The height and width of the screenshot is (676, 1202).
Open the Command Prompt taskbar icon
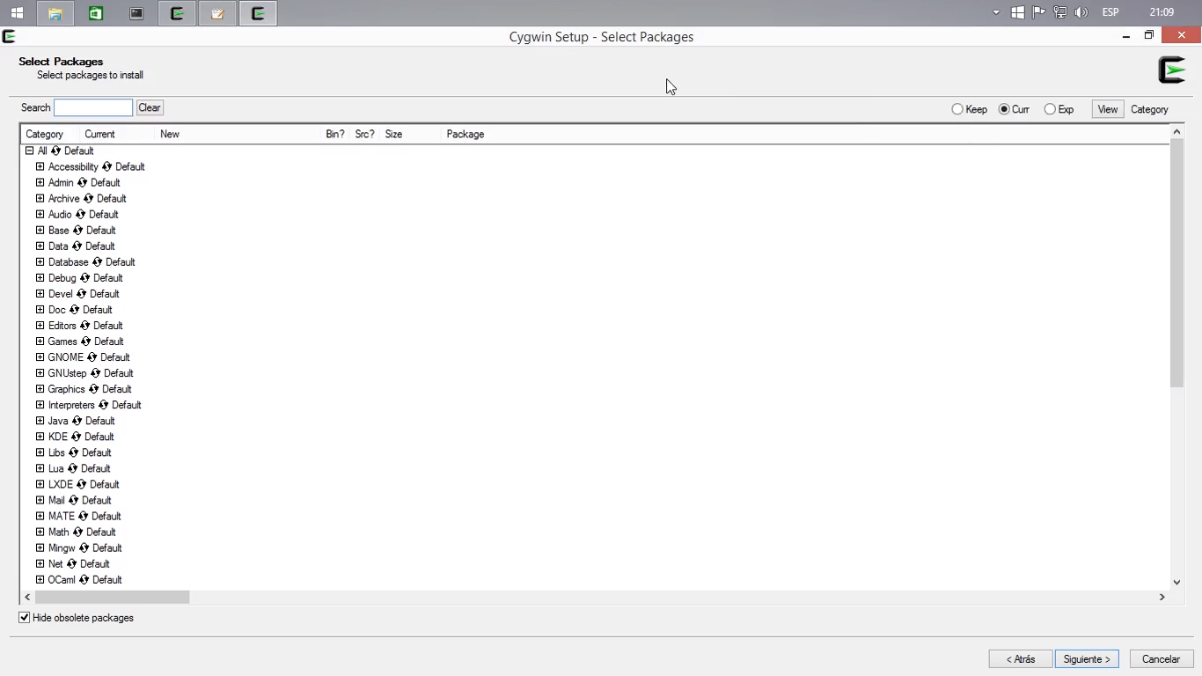click(136, 12)
